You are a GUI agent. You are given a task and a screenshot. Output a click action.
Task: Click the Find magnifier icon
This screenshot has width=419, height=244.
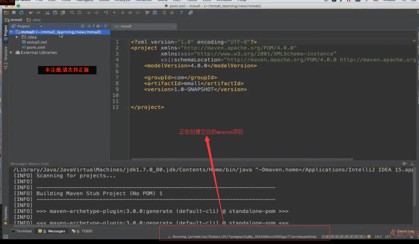[x=72, y=13]
